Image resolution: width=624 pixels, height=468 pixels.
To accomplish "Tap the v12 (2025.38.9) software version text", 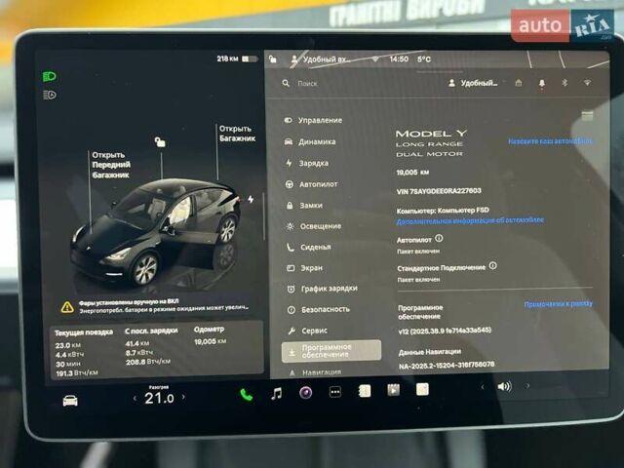I will (445, 331).
